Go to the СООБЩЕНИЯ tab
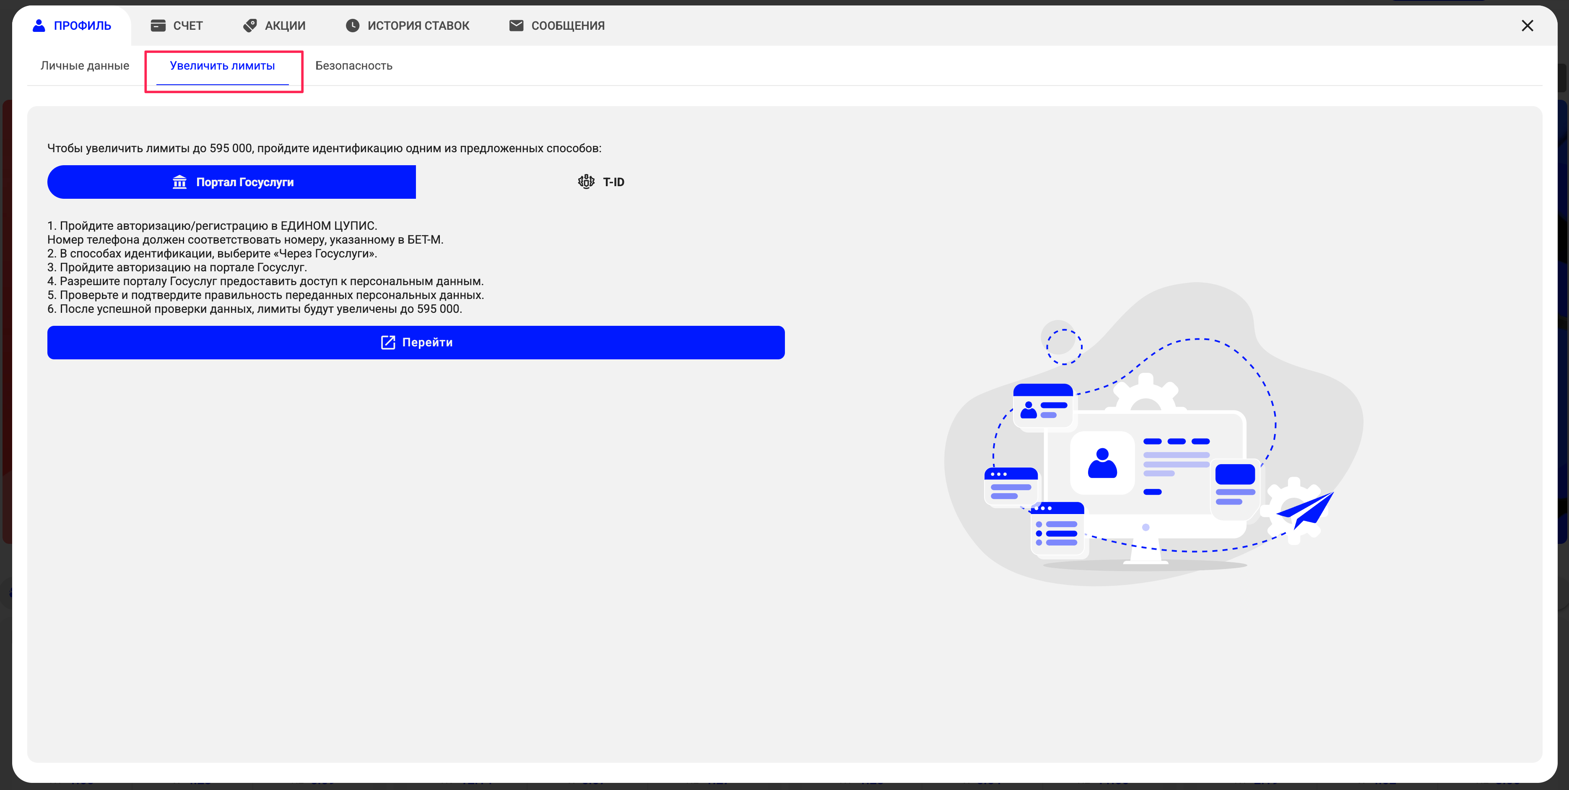The image size is (1569, 790). tap(568, 26)
